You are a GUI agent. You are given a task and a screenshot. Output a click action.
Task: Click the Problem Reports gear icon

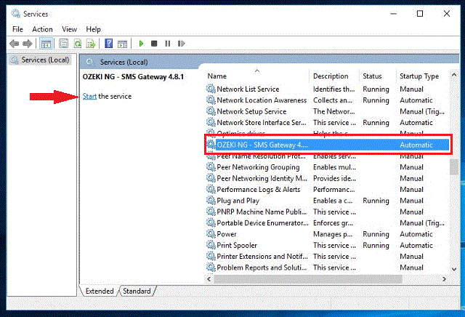pyautogui.click(x=211, y=268)
